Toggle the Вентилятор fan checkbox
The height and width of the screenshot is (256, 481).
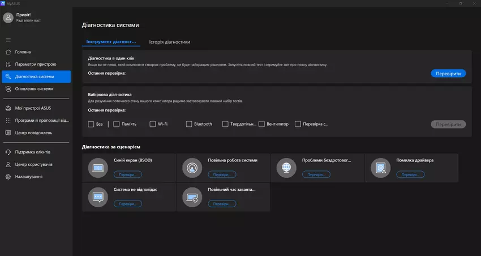261,124
